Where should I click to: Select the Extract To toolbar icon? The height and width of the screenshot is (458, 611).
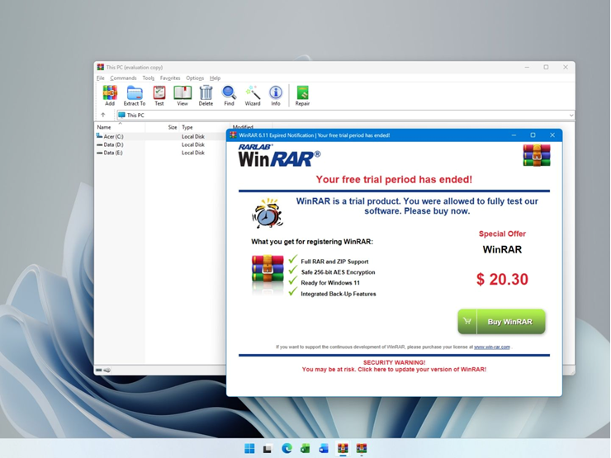pos(135,96)
